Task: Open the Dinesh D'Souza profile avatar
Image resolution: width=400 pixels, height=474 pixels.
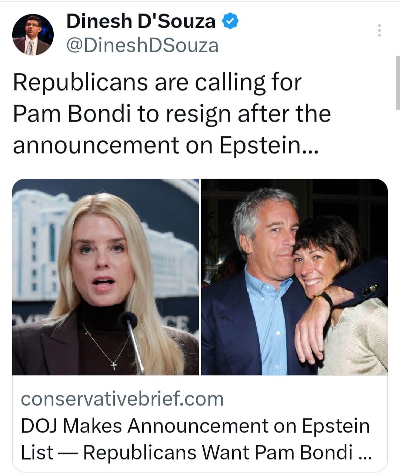Action: point(33,35)
